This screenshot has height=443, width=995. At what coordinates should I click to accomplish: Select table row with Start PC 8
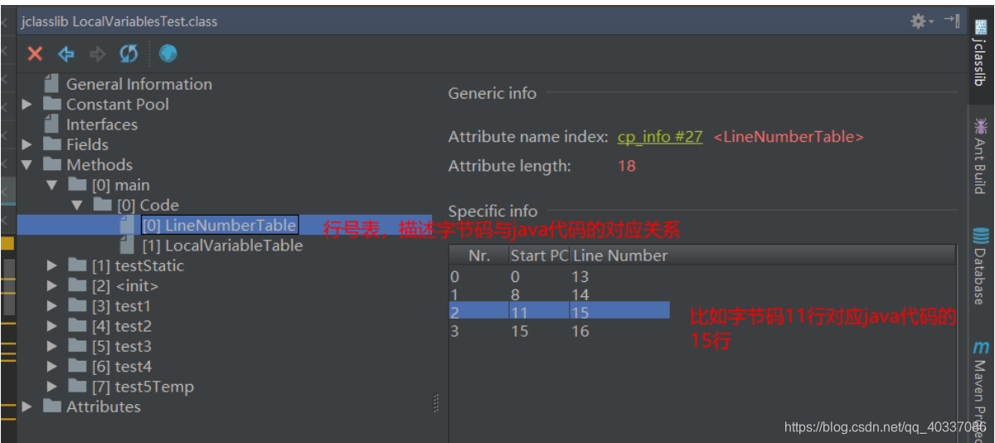(560, 295)
